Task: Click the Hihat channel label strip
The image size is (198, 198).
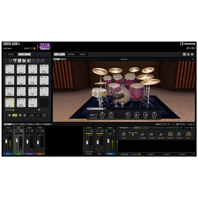Action: click(40, 154)
